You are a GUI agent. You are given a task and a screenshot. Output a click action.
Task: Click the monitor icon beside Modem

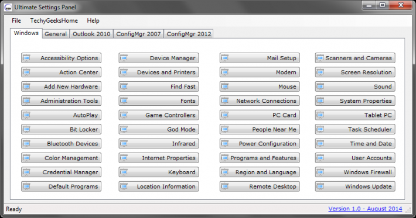click(x=225, y=72)
